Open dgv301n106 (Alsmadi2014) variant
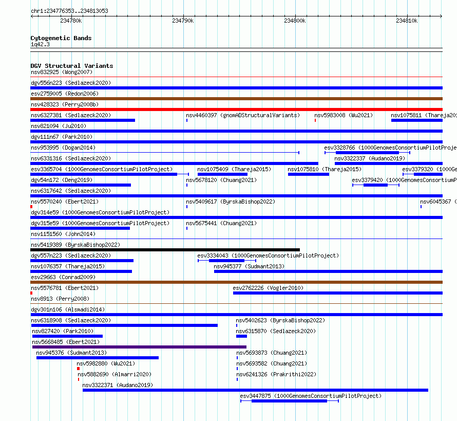The image size is (457, 421). [68, 309]
